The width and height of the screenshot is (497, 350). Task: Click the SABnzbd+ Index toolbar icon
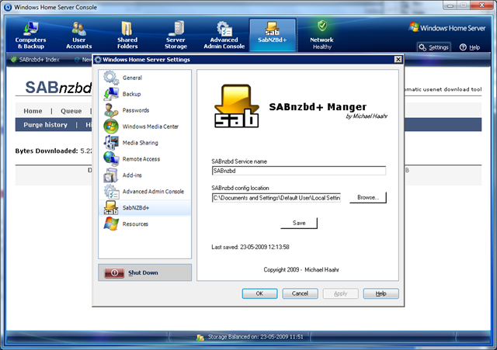tap(14, 60)
